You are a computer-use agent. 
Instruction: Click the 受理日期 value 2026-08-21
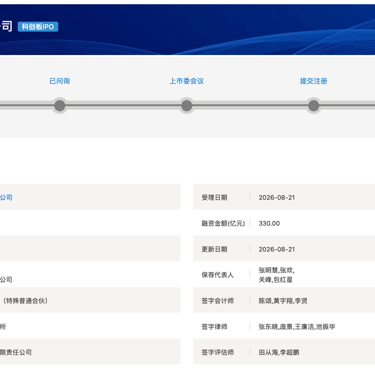pyautogui.click(x=277, y=197)
